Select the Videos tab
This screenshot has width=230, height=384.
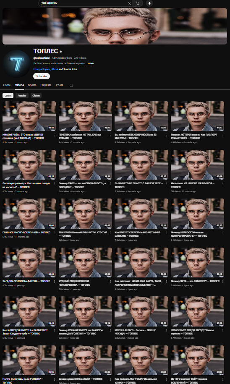pyautogui.click(x=19, y=85)
